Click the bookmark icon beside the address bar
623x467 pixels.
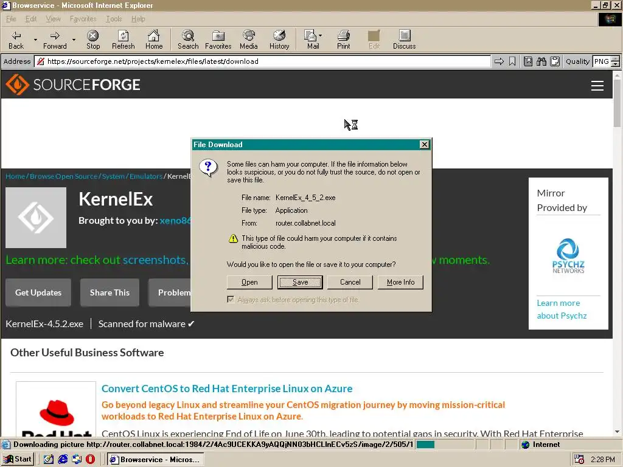[512, 61]
